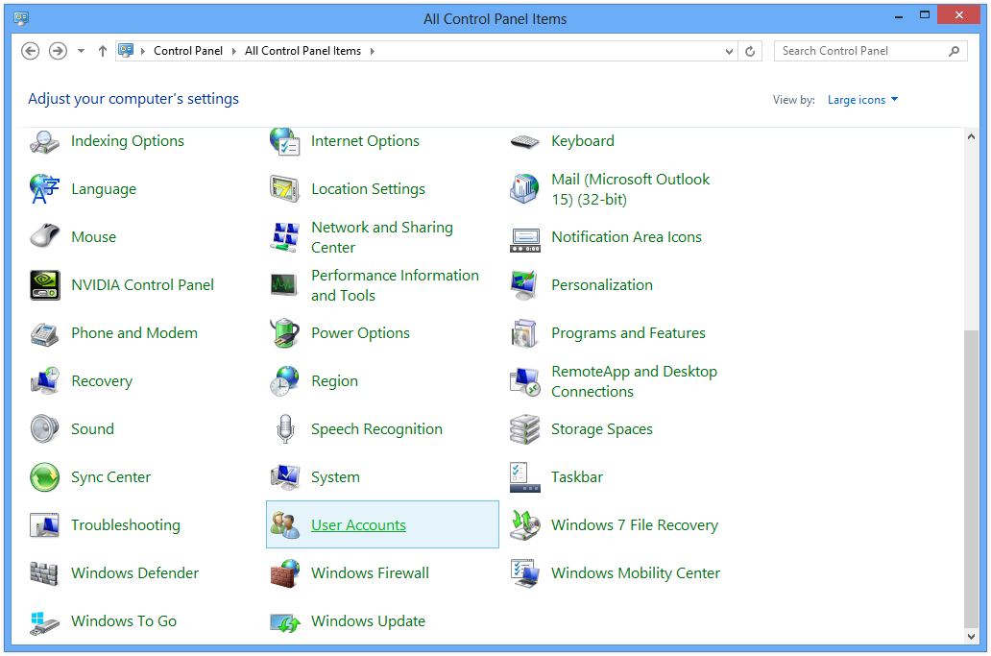Screen dimensions: 991x656
Task: Click the Power Options battery icon
Action: point(285,333)
